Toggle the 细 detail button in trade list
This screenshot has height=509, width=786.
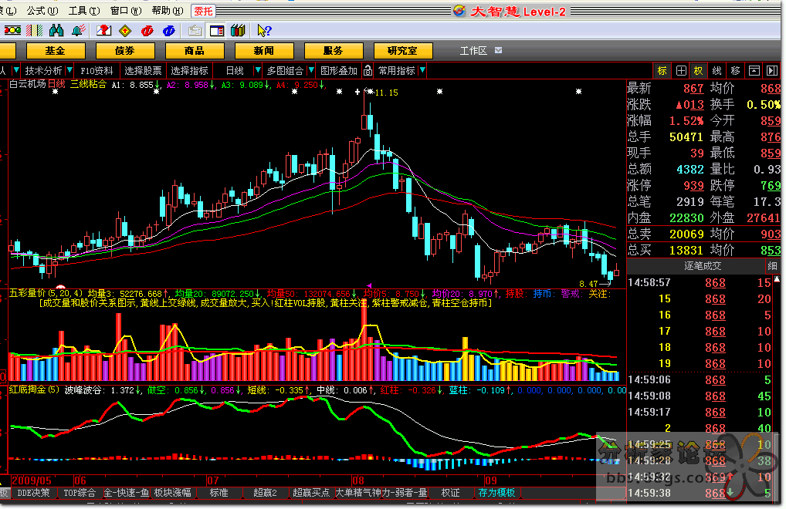772,266
